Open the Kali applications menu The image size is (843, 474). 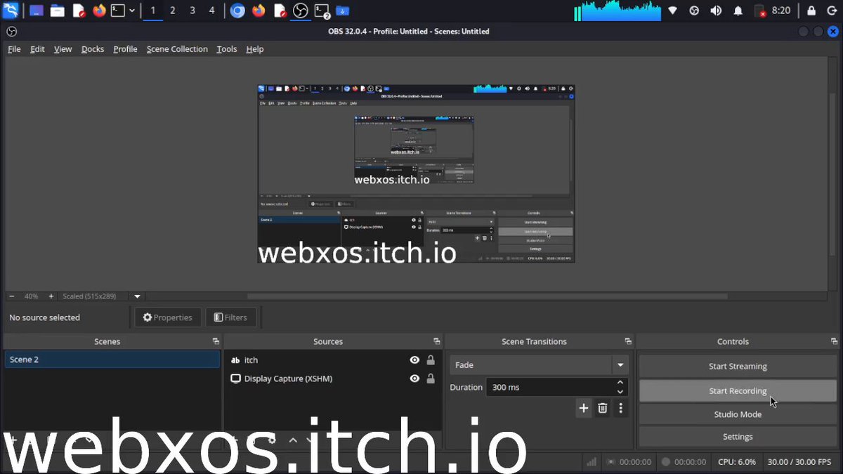click(x=11, y=11)
